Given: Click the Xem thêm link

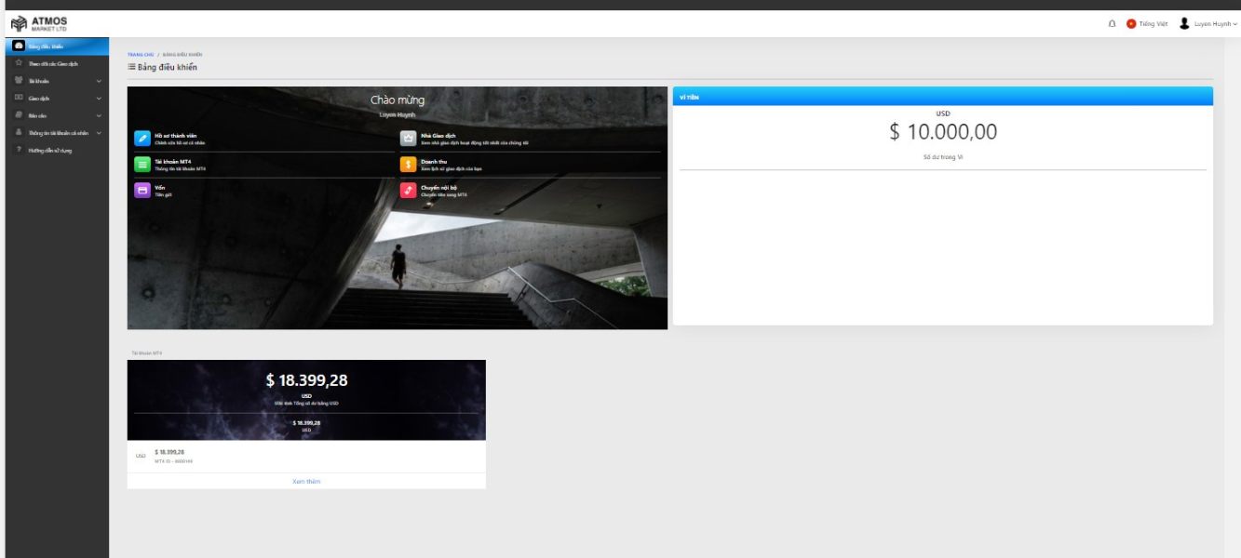Looking at the screenshot, I should (x=306, y=481).
